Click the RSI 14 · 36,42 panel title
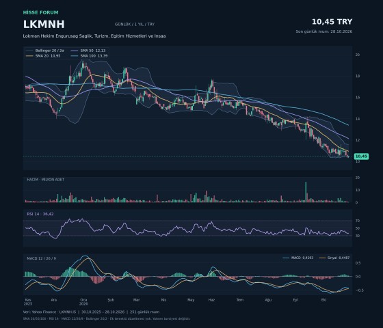 (x=40, y=214)
